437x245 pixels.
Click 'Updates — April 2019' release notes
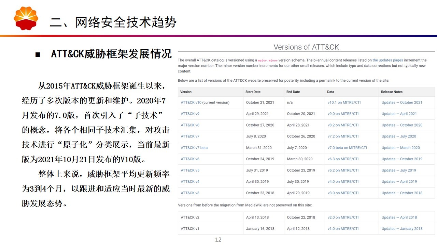399,182
